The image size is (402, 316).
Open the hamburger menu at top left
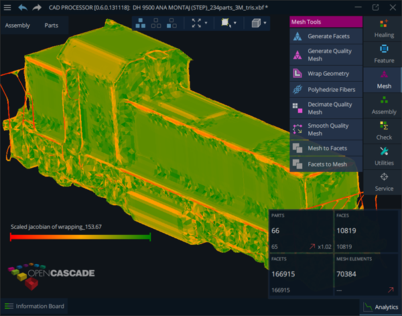(x=7, y=7)
